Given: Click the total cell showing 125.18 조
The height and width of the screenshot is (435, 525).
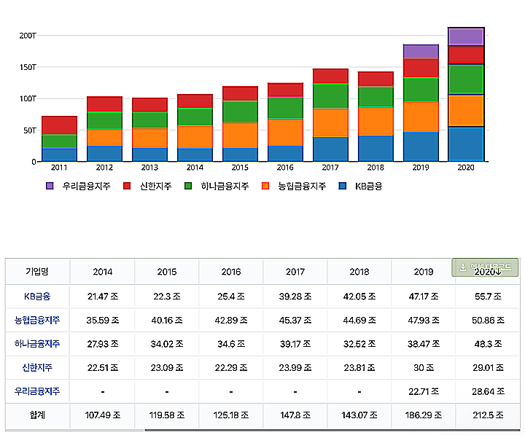Looking at the screenshot, I should pos(231,415).
